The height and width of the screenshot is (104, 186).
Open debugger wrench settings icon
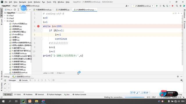[5, 84]
